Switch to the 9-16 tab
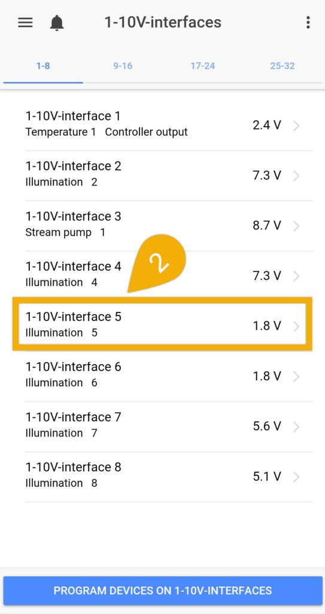The image size is (325, 614). click(123, 66)
